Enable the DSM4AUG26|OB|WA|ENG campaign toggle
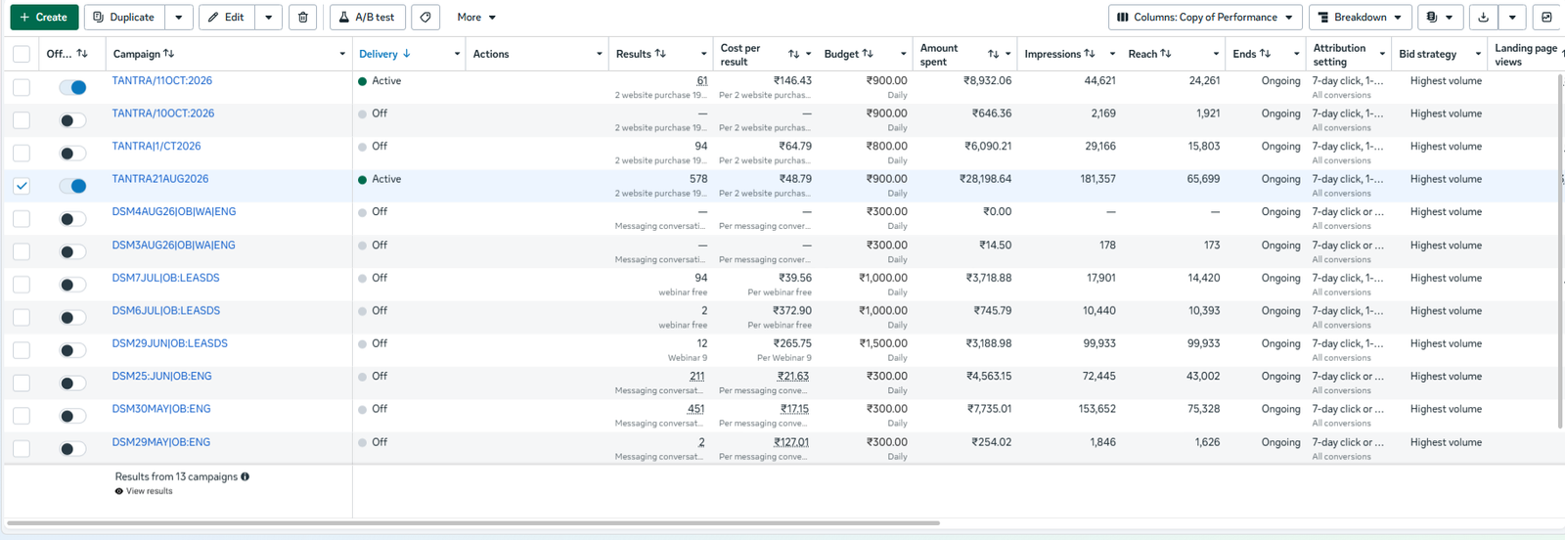The width and height of the screenshot is (1565, 540). [x=72, y=218]
